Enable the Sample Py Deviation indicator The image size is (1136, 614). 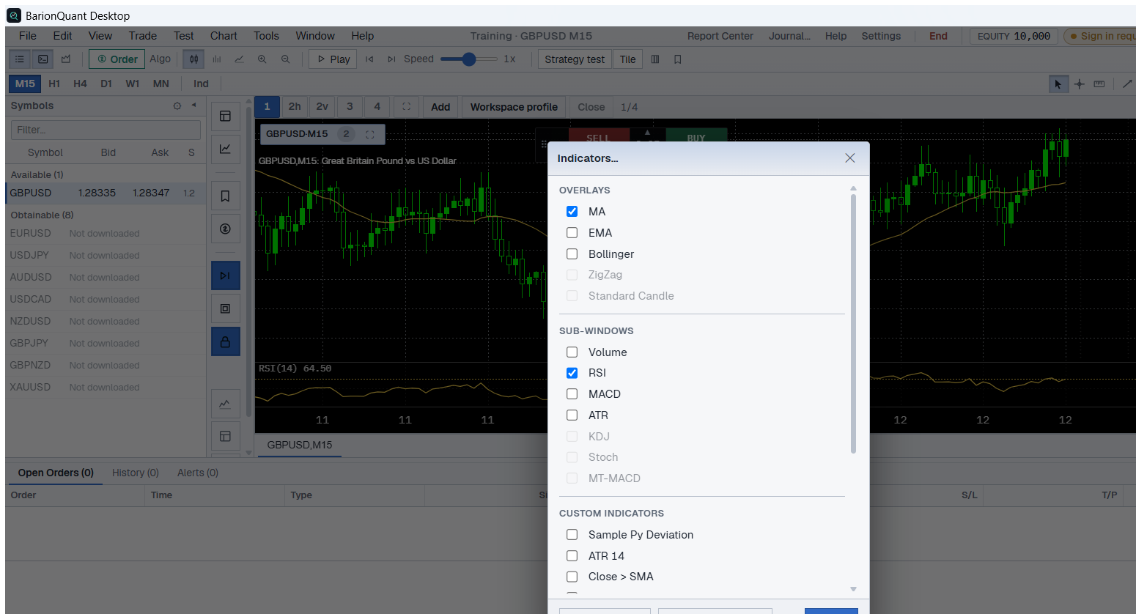[x=572, y=535]
